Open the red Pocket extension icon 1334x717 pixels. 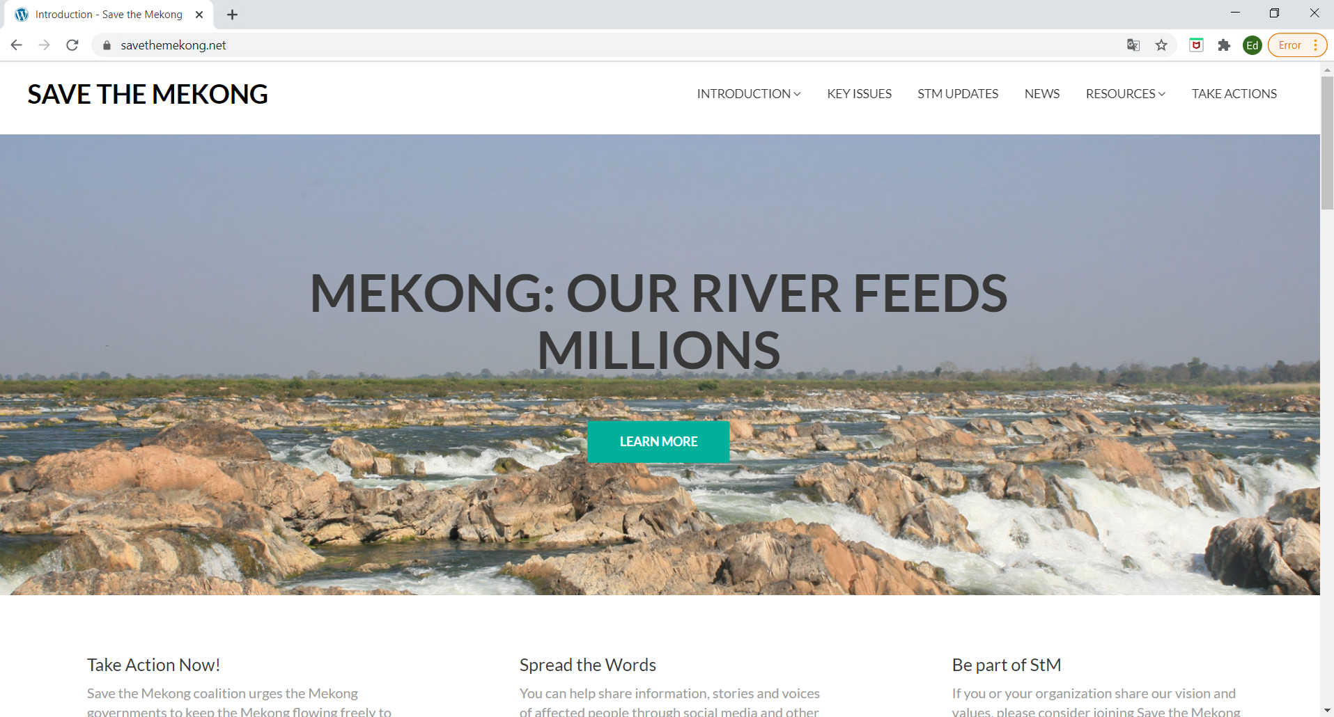click(x=1196, y=45)
